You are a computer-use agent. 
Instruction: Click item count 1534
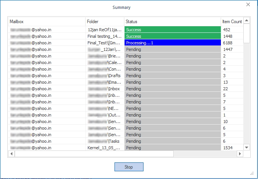(x=228, y=148)
